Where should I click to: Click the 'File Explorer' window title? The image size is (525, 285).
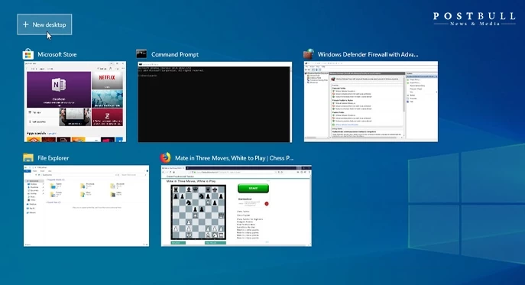pos(53,158)
